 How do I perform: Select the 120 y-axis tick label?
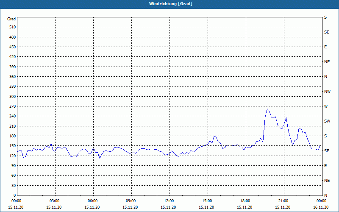point(13,156)
